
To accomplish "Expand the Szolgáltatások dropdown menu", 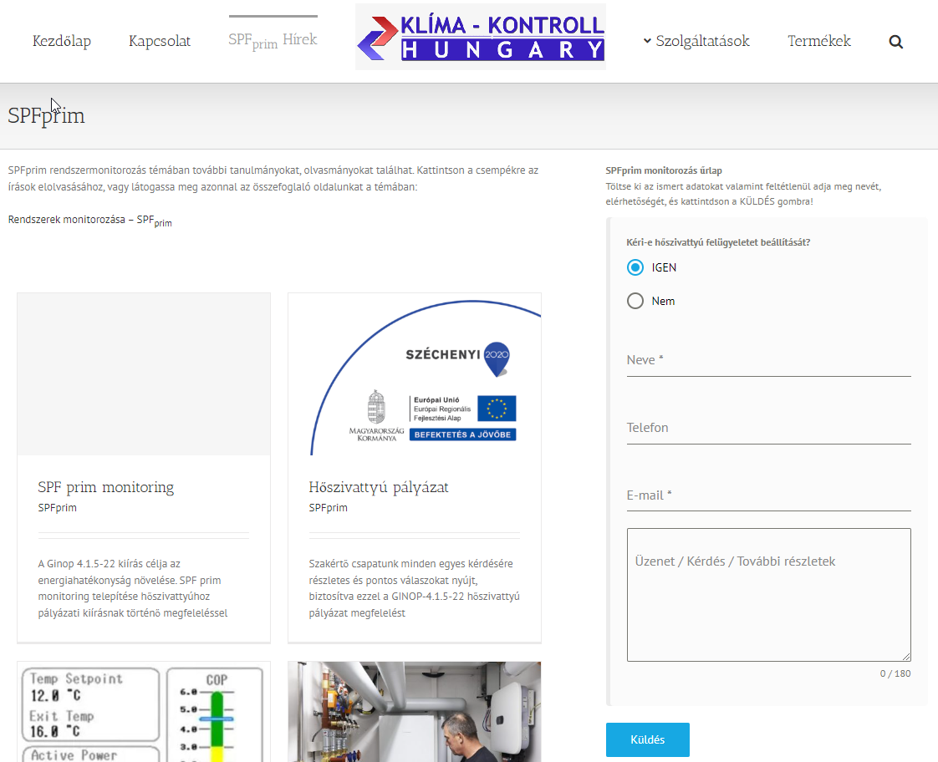I will click(696, 41).
